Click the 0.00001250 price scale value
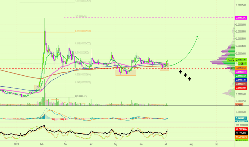This screenshot has width=249, height=147. pyautogui.click(x=241, y=101)
